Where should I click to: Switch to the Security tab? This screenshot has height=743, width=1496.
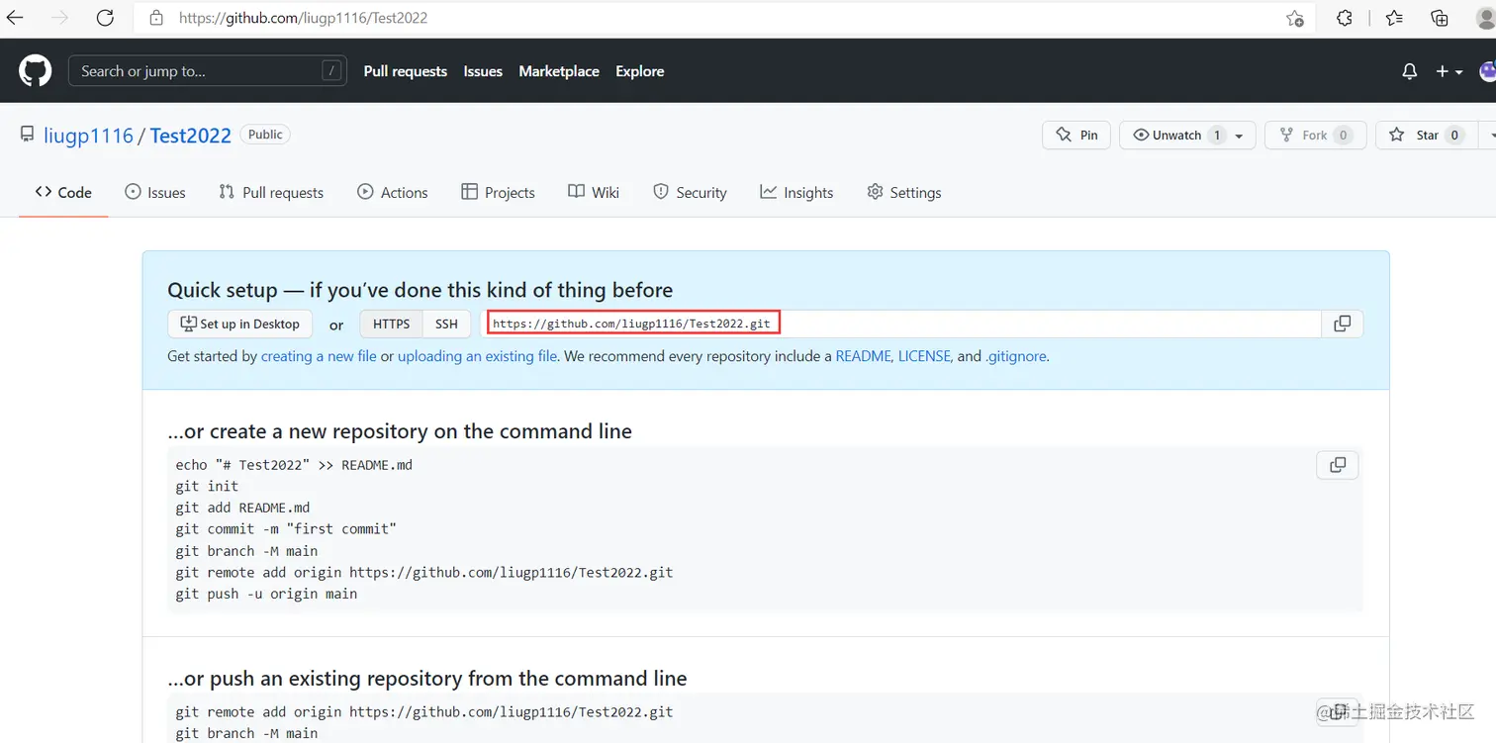pyautogui.click(x=690, y=192)
